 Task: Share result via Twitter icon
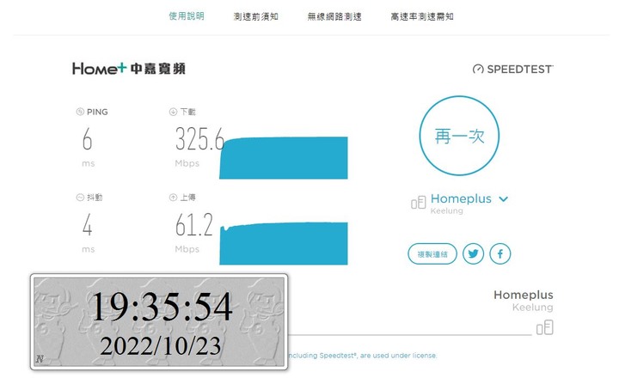coord(474,253)
